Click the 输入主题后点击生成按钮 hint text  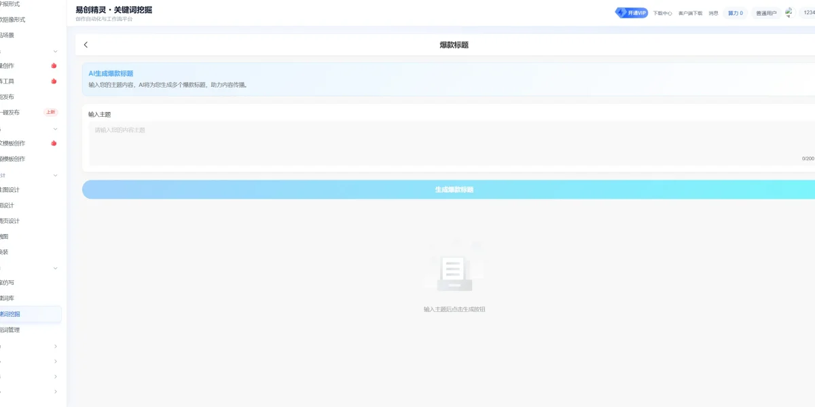tap(454, 309)
